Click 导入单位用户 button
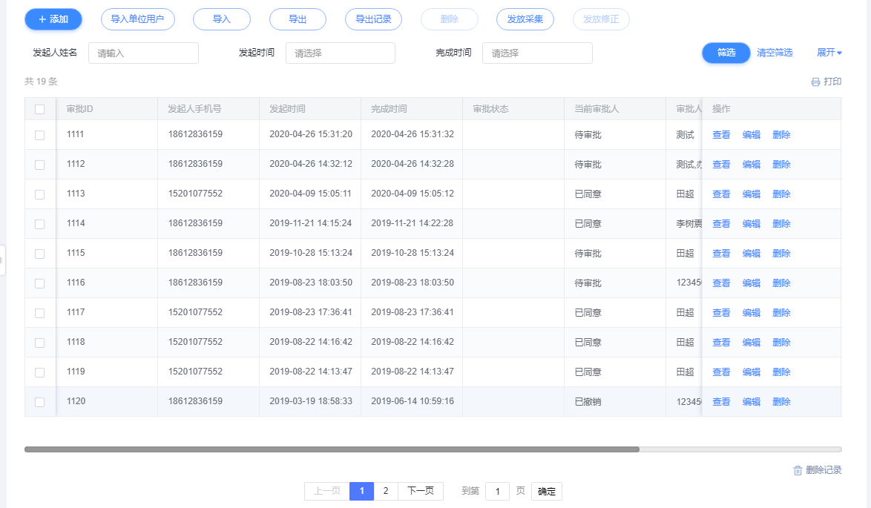The image size is (871, 508). coord(137,19)
